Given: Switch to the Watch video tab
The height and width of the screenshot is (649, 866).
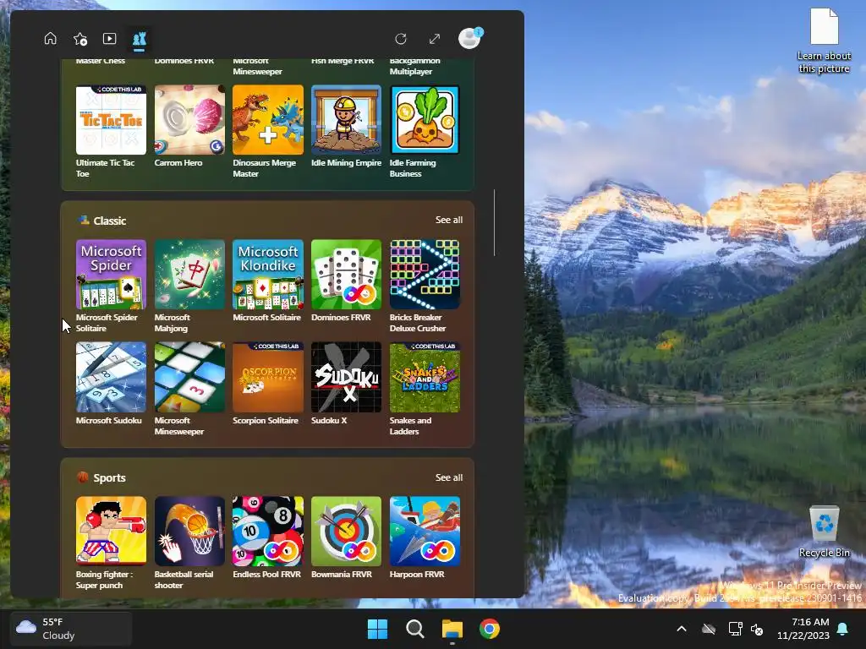Looking at the screenshot, I should [109, 39].
